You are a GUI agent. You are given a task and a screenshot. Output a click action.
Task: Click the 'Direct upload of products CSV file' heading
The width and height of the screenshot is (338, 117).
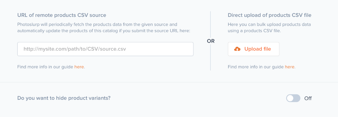271,15
